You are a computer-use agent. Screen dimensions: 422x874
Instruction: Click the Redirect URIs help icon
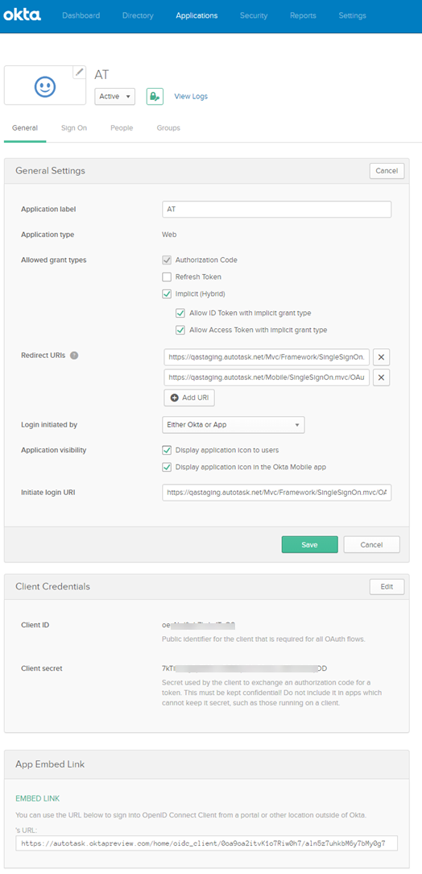(74, 356)
